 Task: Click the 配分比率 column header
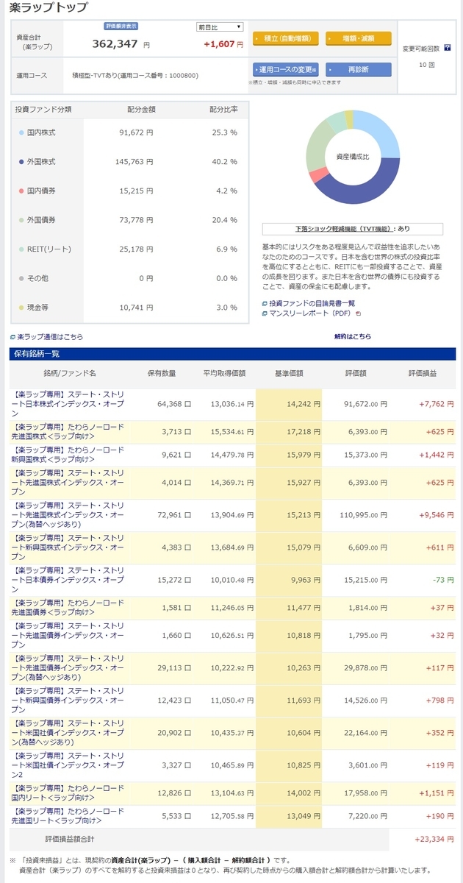point(223,109)
